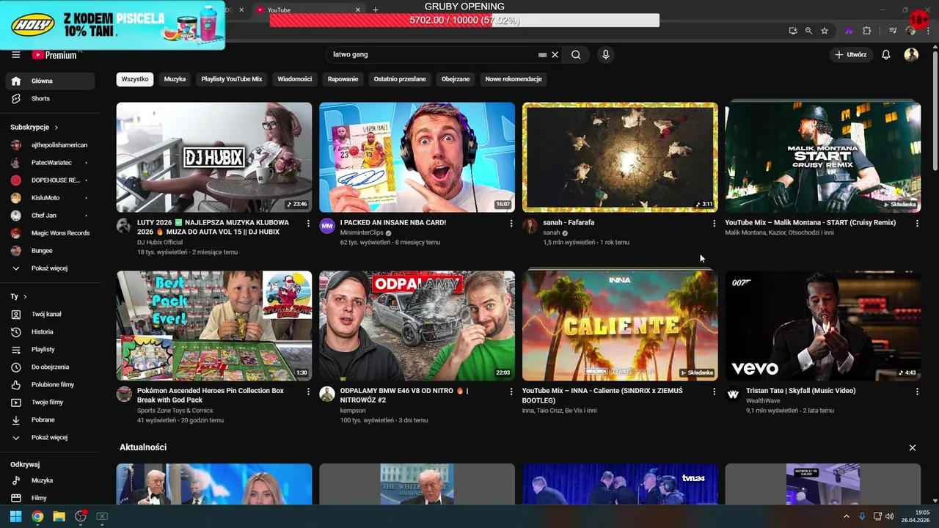Expand the Ty section arrow
This screenshot has width=939, height=528.
point(25,297)
